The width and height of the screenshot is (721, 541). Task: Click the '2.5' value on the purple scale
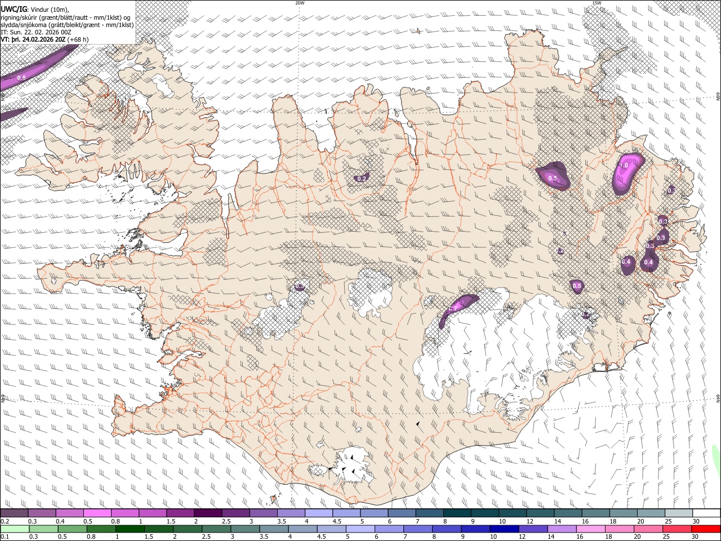click(x=226, y=521)
